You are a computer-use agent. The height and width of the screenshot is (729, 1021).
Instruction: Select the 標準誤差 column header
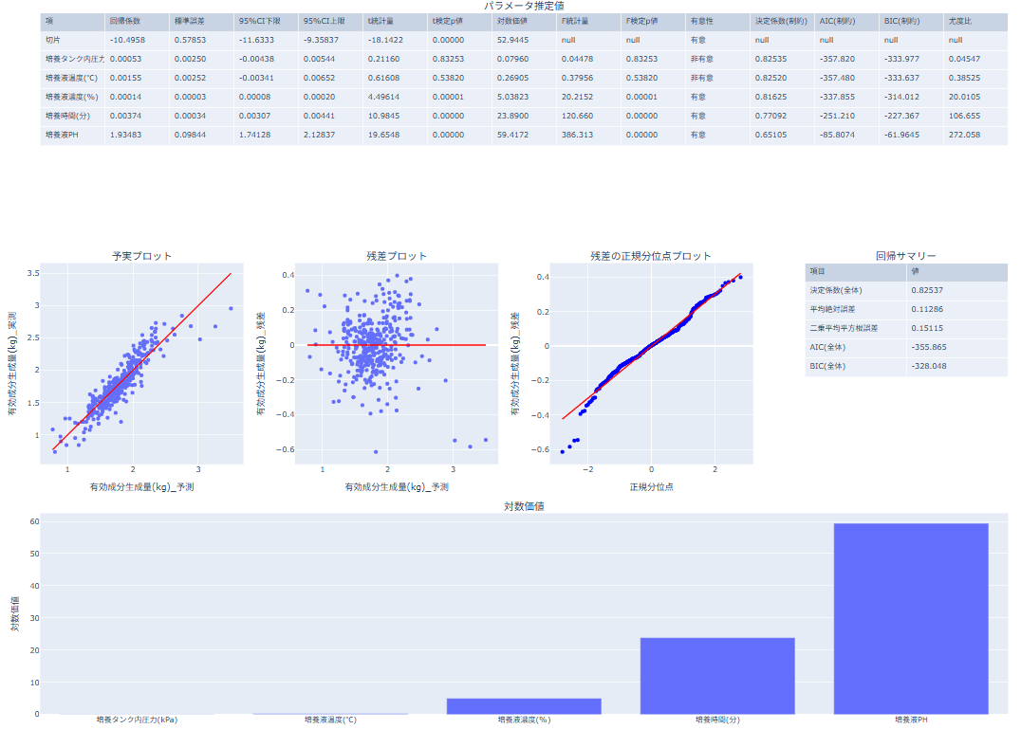click(x=189, y=21)
